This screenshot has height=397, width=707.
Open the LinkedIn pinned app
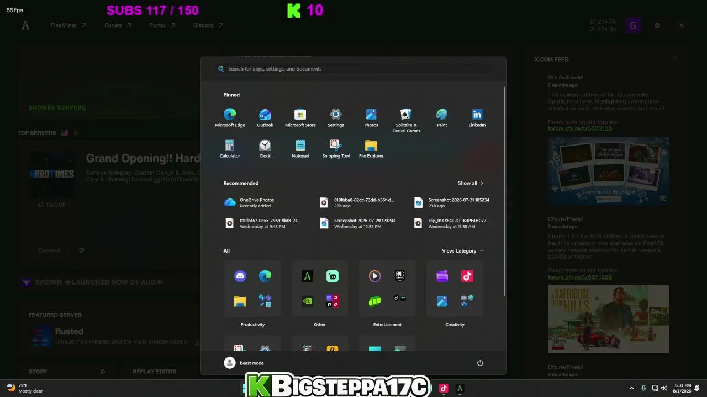477,118
